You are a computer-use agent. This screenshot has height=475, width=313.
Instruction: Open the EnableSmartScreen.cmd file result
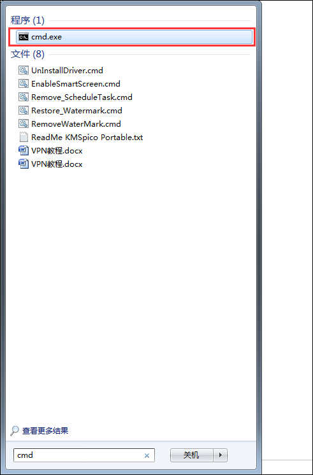pyautogui.click(x=76, y=83)
